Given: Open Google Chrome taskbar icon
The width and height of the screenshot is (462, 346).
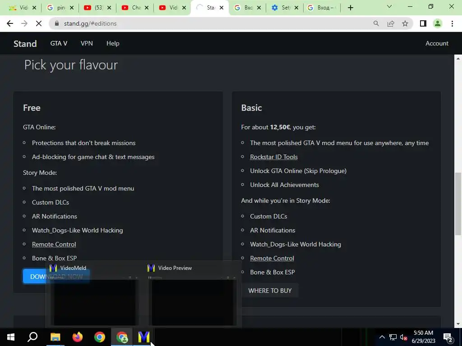Looking at the screenshot, I should click(x=100, y=337).
